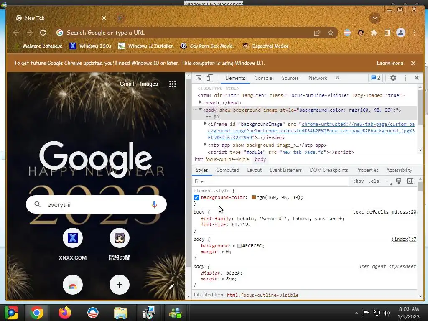This screenshot has width=428, height=321.
Task: Add a new shortcut tile
Action: coord(119,285)
